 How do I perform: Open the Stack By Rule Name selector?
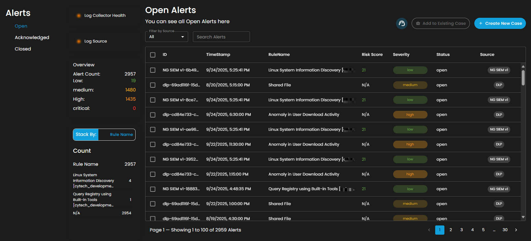click(121, 135)
